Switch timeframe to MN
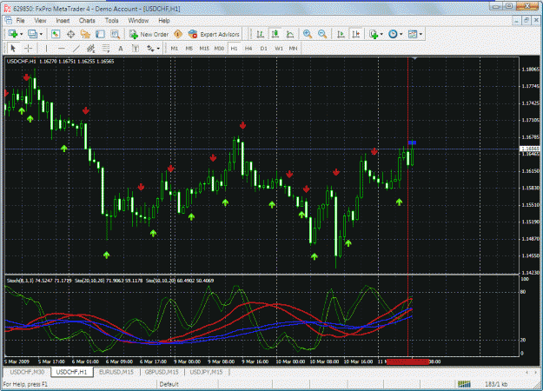 [x=294, y=49]
